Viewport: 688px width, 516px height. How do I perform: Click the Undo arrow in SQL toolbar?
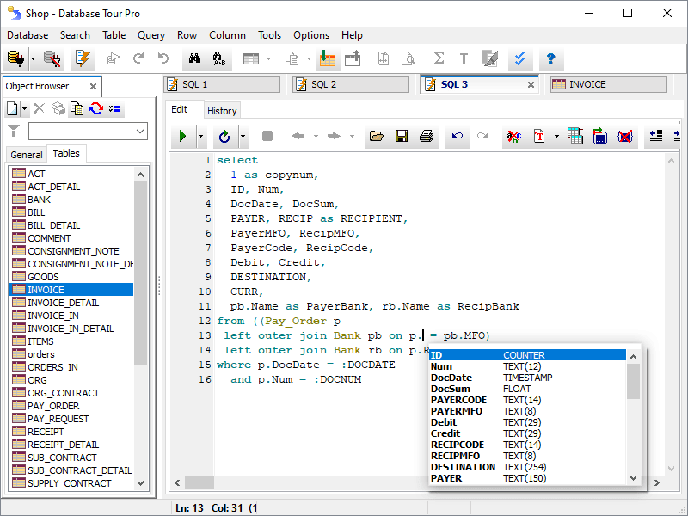(458, 136)
